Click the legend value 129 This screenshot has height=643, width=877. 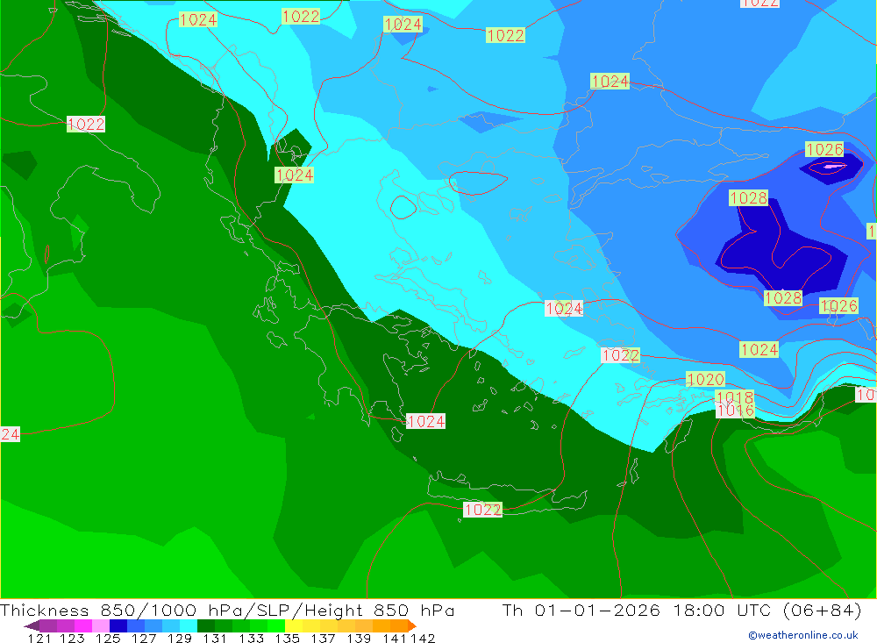tap(180, 638)
